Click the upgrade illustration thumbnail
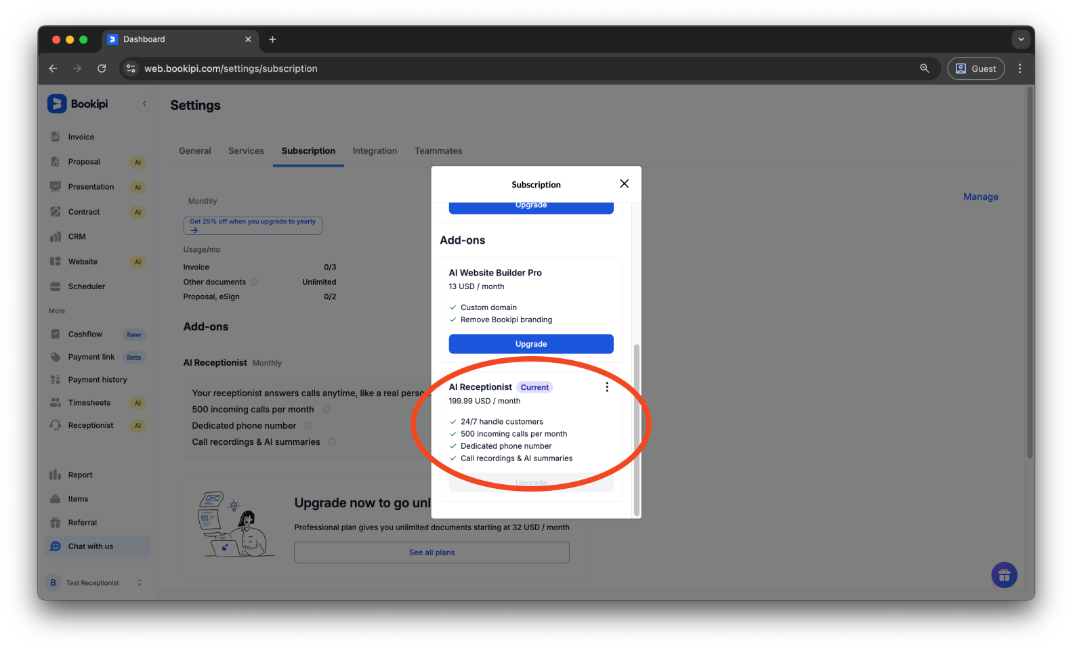This screenshot has height=650, width=1073. 236,525
